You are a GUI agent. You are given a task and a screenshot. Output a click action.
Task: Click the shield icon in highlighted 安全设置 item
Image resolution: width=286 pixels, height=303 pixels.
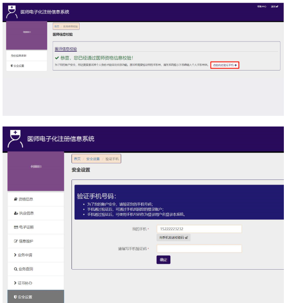[16, 297]
